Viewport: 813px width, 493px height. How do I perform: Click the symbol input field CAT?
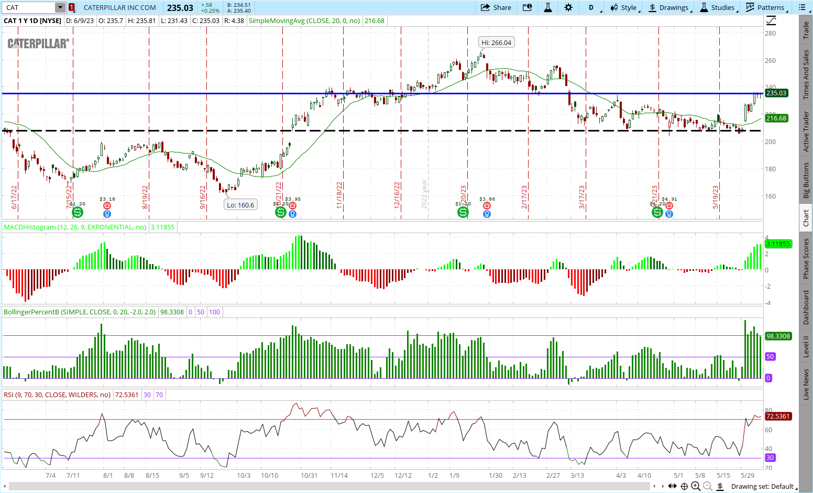point(29,7)
